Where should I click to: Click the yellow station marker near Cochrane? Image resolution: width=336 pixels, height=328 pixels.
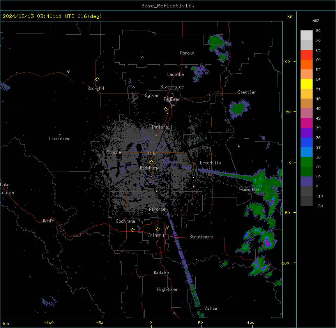(x=133, y=230)
